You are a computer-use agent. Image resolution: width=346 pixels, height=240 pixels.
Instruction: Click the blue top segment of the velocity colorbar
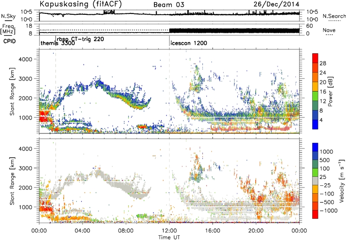tap(315, 147)
